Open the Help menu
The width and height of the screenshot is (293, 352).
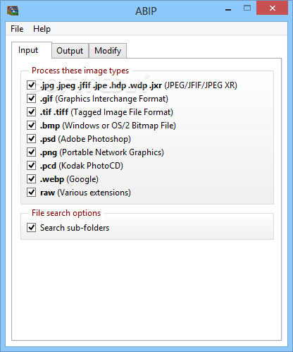pos(42,29)
